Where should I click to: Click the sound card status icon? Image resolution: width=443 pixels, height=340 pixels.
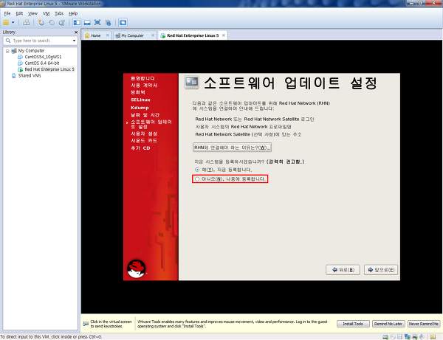pos(422,337)
